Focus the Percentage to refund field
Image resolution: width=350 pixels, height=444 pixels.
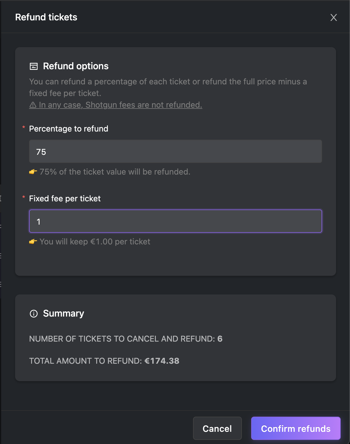[176, 151]
